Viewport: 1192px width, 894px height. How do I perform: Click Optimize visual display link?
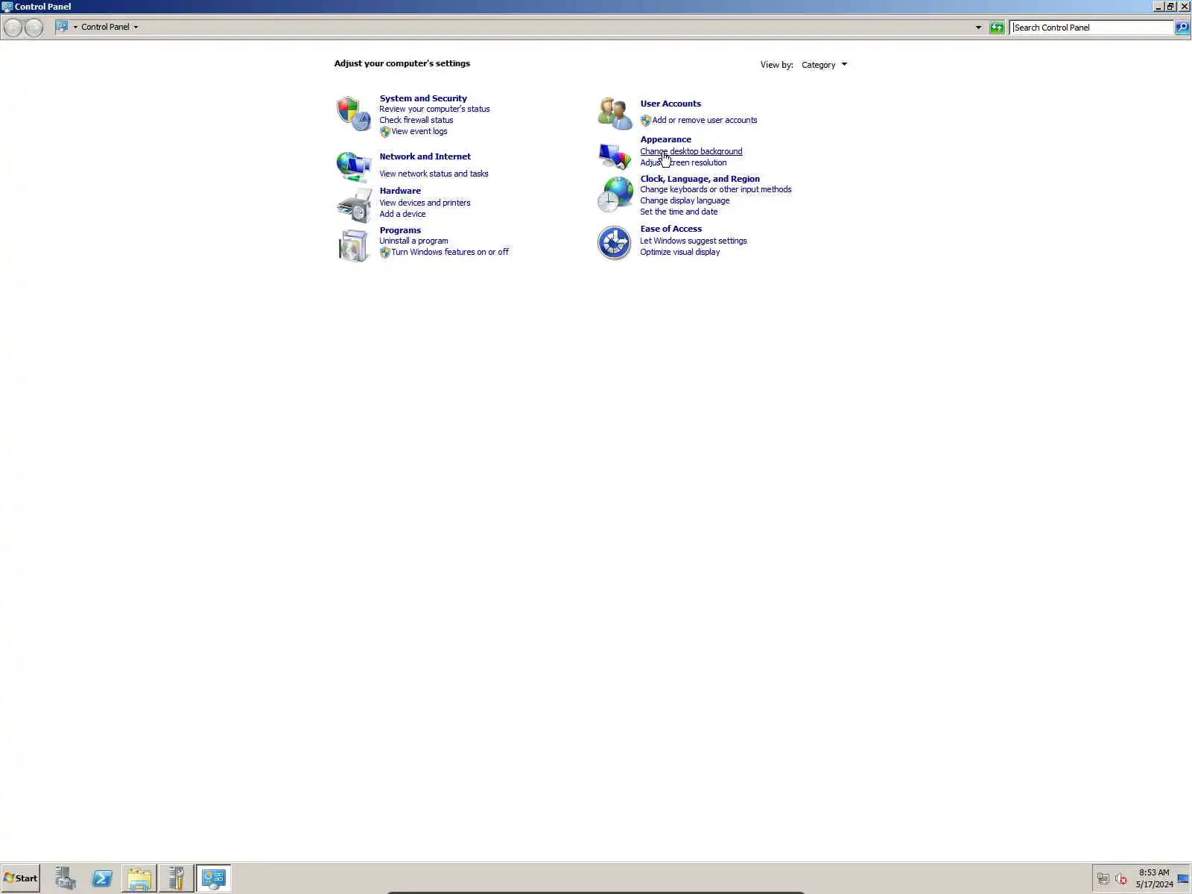click(x=679, y=252)
